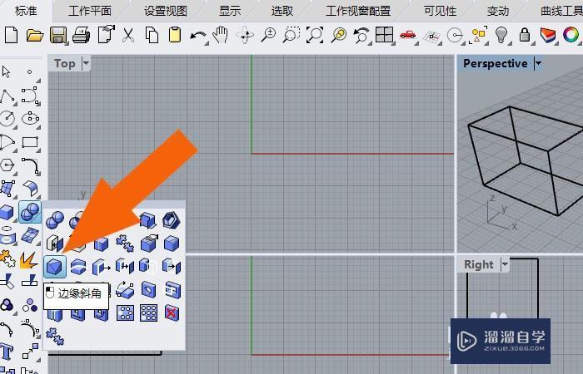The height and width of the screenshot is (374, 583).
Task: Select the arrow pointer tool in sidebar
Action: tap(6, 72)
